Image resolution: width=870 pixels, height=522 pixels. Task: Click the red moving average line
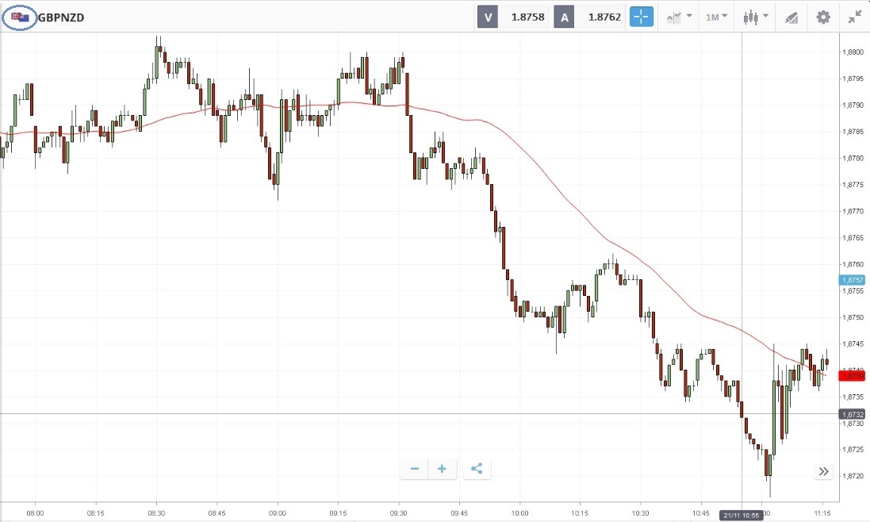click(x=555, y=190)
